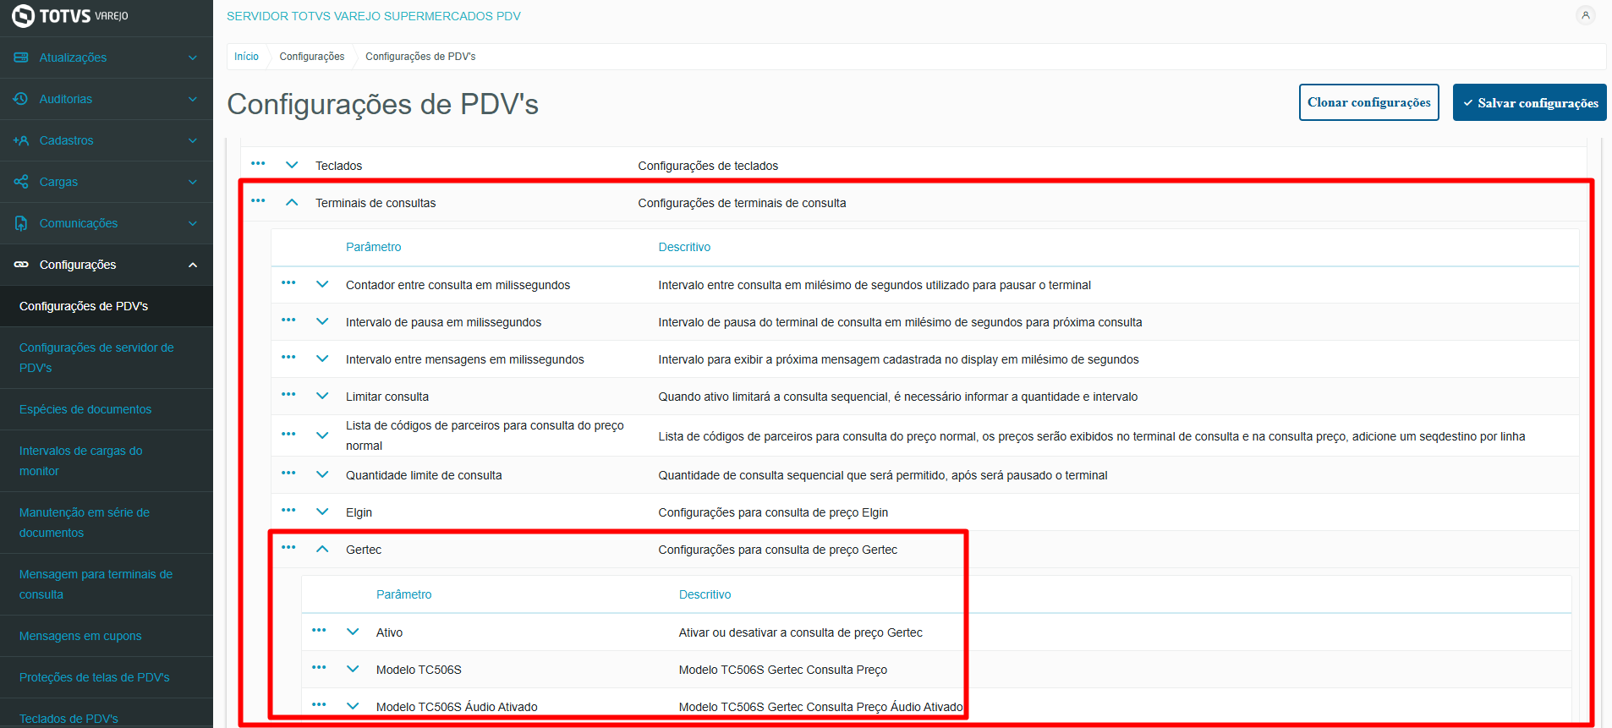Open options menu for Teclados row
The image size is (1612, 728).
tap(258, 164)
